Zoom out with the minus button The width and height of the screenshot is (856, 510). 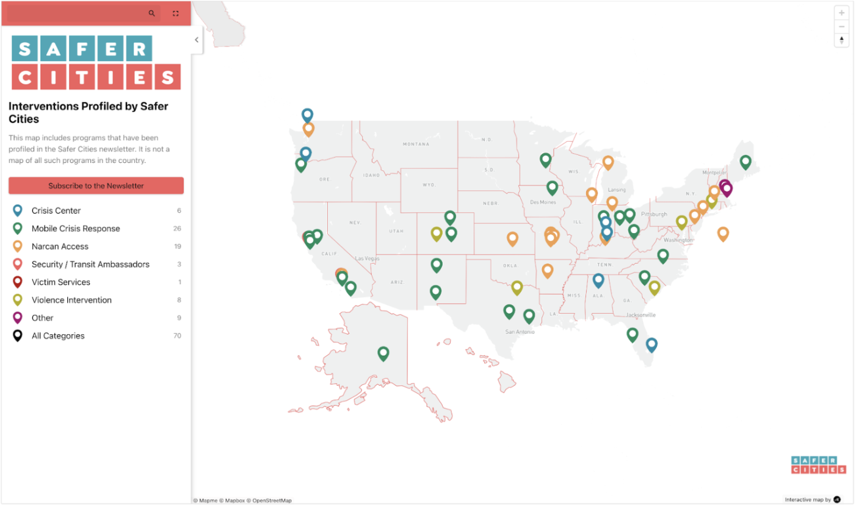[842, 26]
